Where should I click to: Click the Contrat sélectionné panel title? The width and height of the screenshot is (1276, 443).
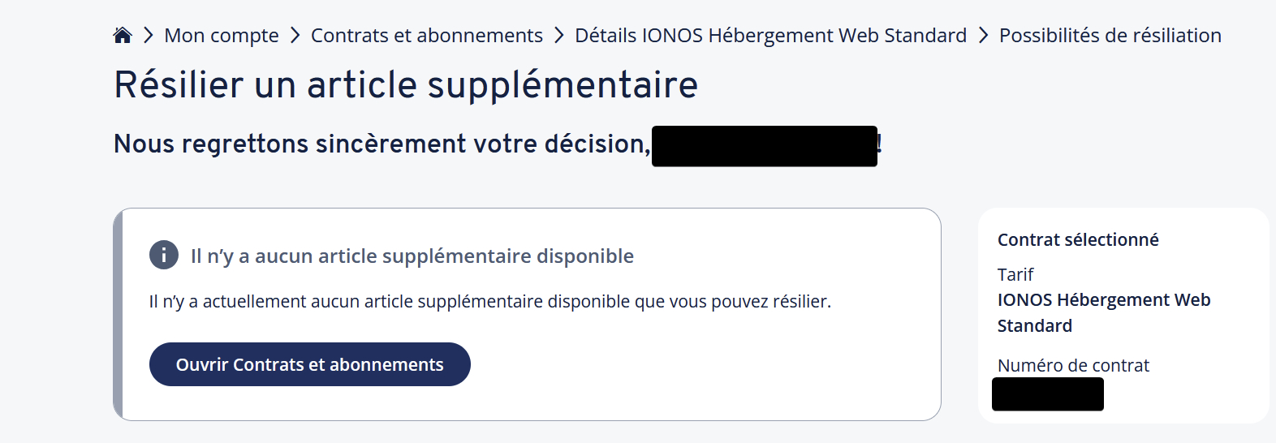(1077, 239)
